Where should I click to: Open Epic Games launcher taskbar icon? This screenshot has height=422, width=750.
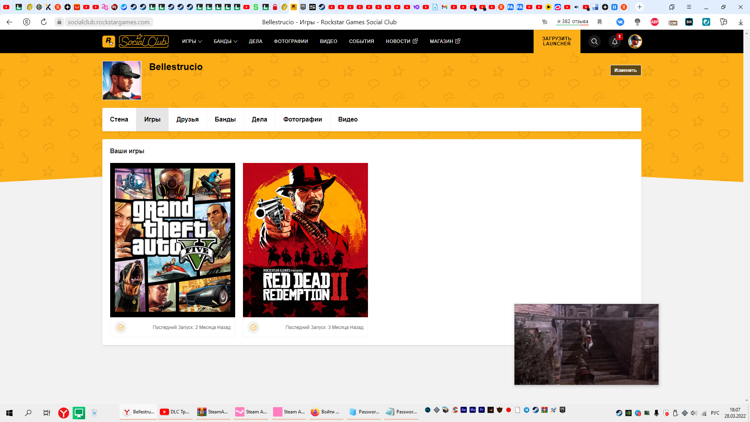click(562, 410)
